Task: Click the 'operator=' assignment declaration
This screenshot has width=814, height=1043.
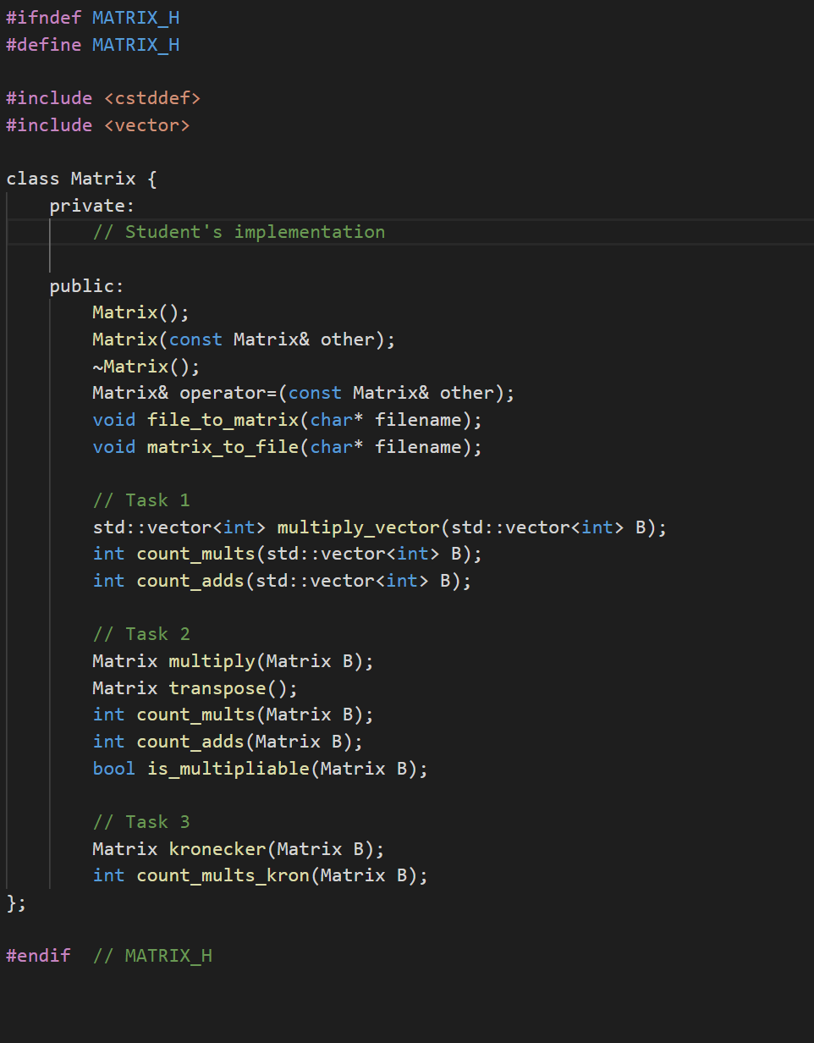Action: coord(304,393)
